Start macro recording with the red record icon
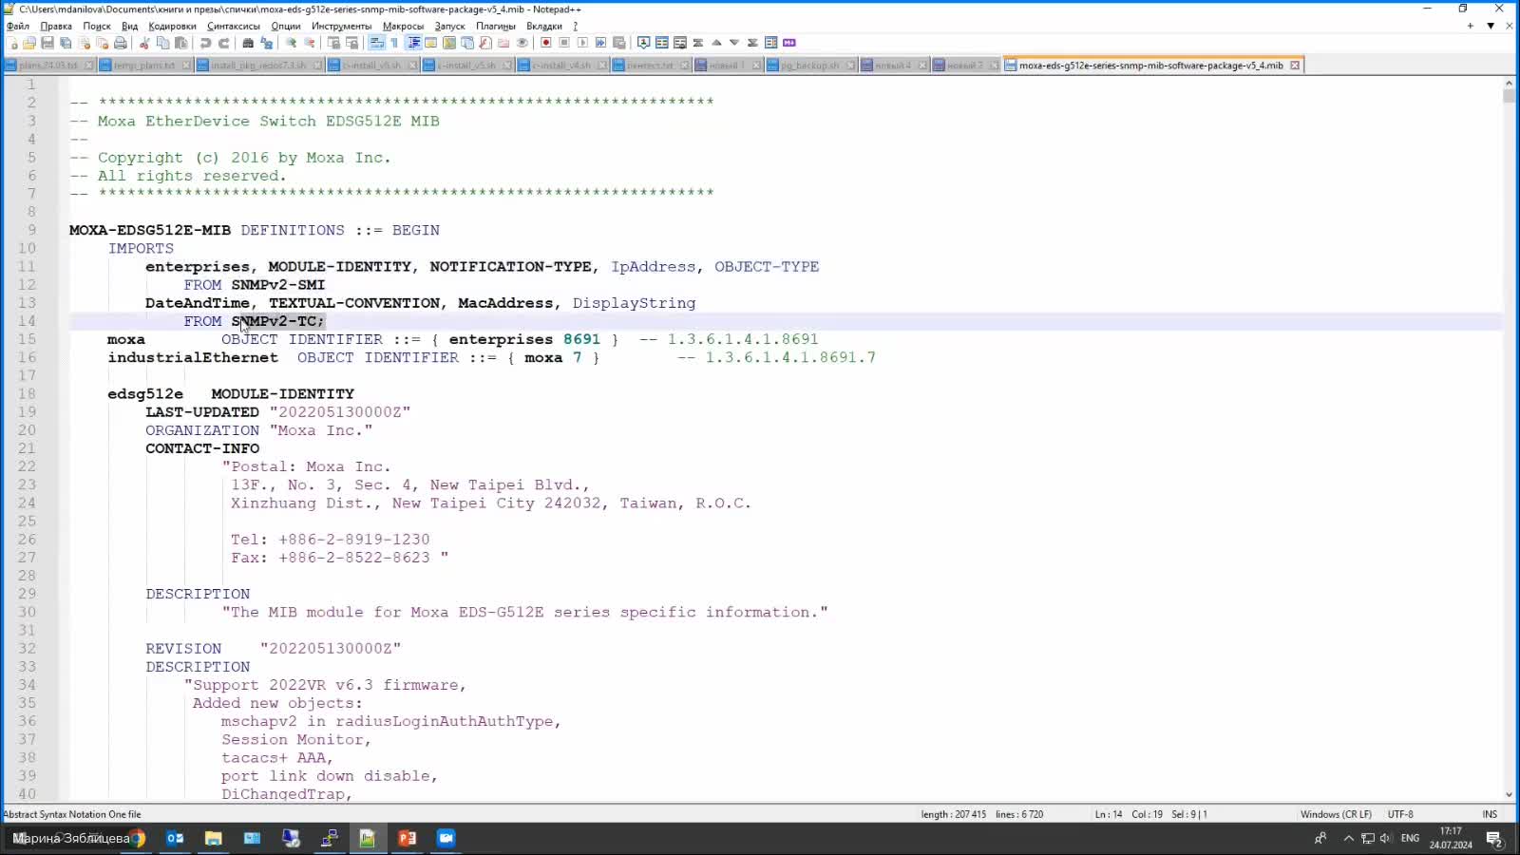The height and width of the screenshot is (855, 1520). (546, 43)
